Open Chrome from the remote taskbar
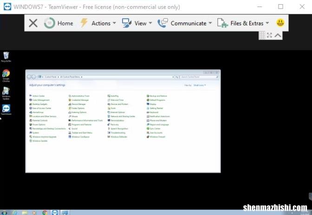This screenshot has width=312, height=215. (x=45, y=213)
